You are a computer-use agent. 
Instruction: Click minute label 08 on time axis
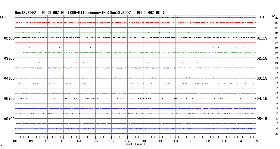pyautogui.click(x=144, y=141)
